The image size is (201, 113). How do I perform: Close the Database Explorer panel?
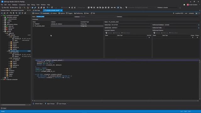(30, 10)
